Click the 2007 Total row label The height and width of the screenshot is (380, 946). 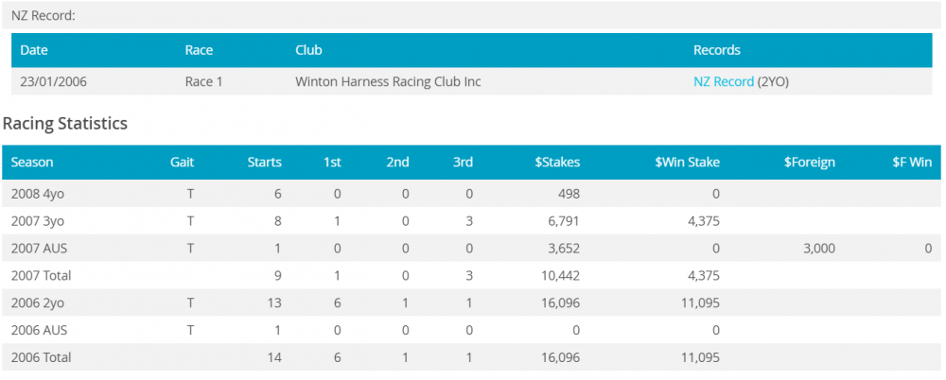(x=41, y=276)
